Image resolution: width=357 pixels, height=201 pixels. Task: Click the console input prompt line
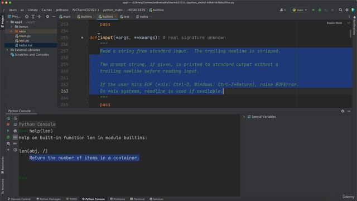(x=129, y=178)
